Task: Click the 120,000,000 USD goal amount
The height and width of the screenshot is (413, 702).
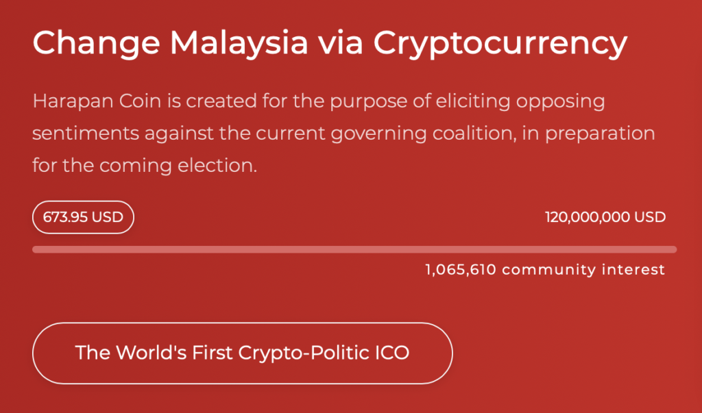Action: [605, 217]
